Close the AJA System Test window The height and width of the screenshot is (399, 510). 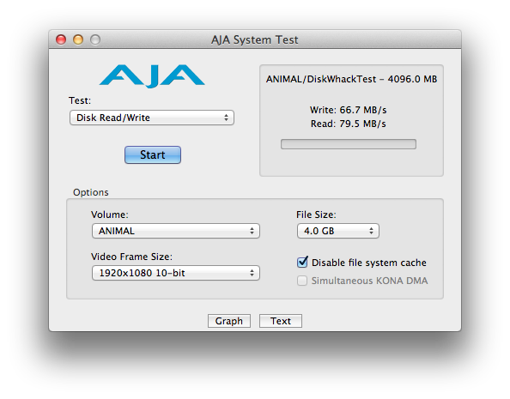coord(61,39)
